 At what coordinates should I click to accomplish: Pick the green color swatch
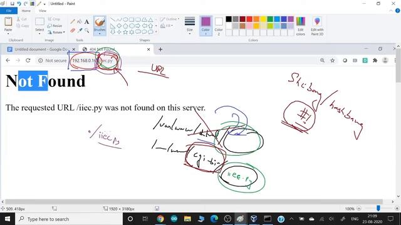pyautogui.click(x=270, y=19)
